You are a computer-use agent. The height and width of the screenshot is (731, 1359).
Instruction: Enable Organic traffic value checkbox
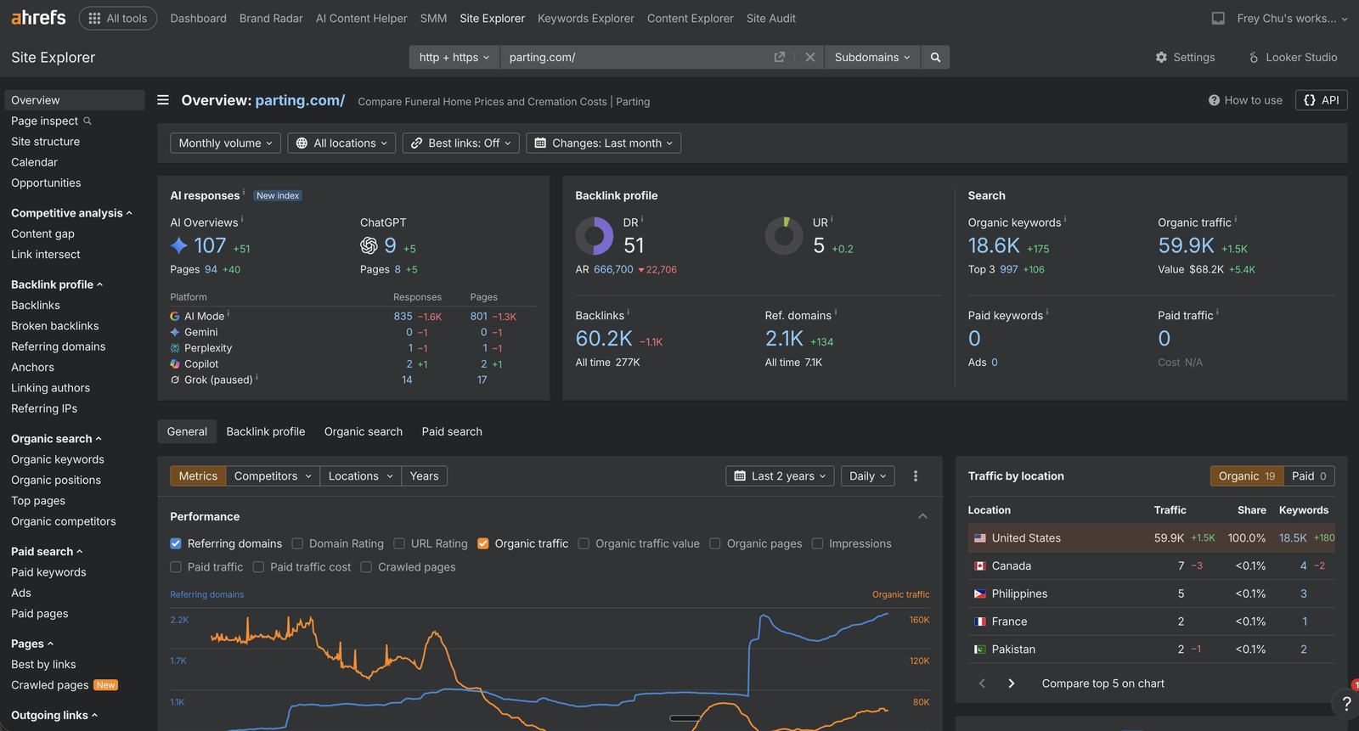click(x=584, y=543)
